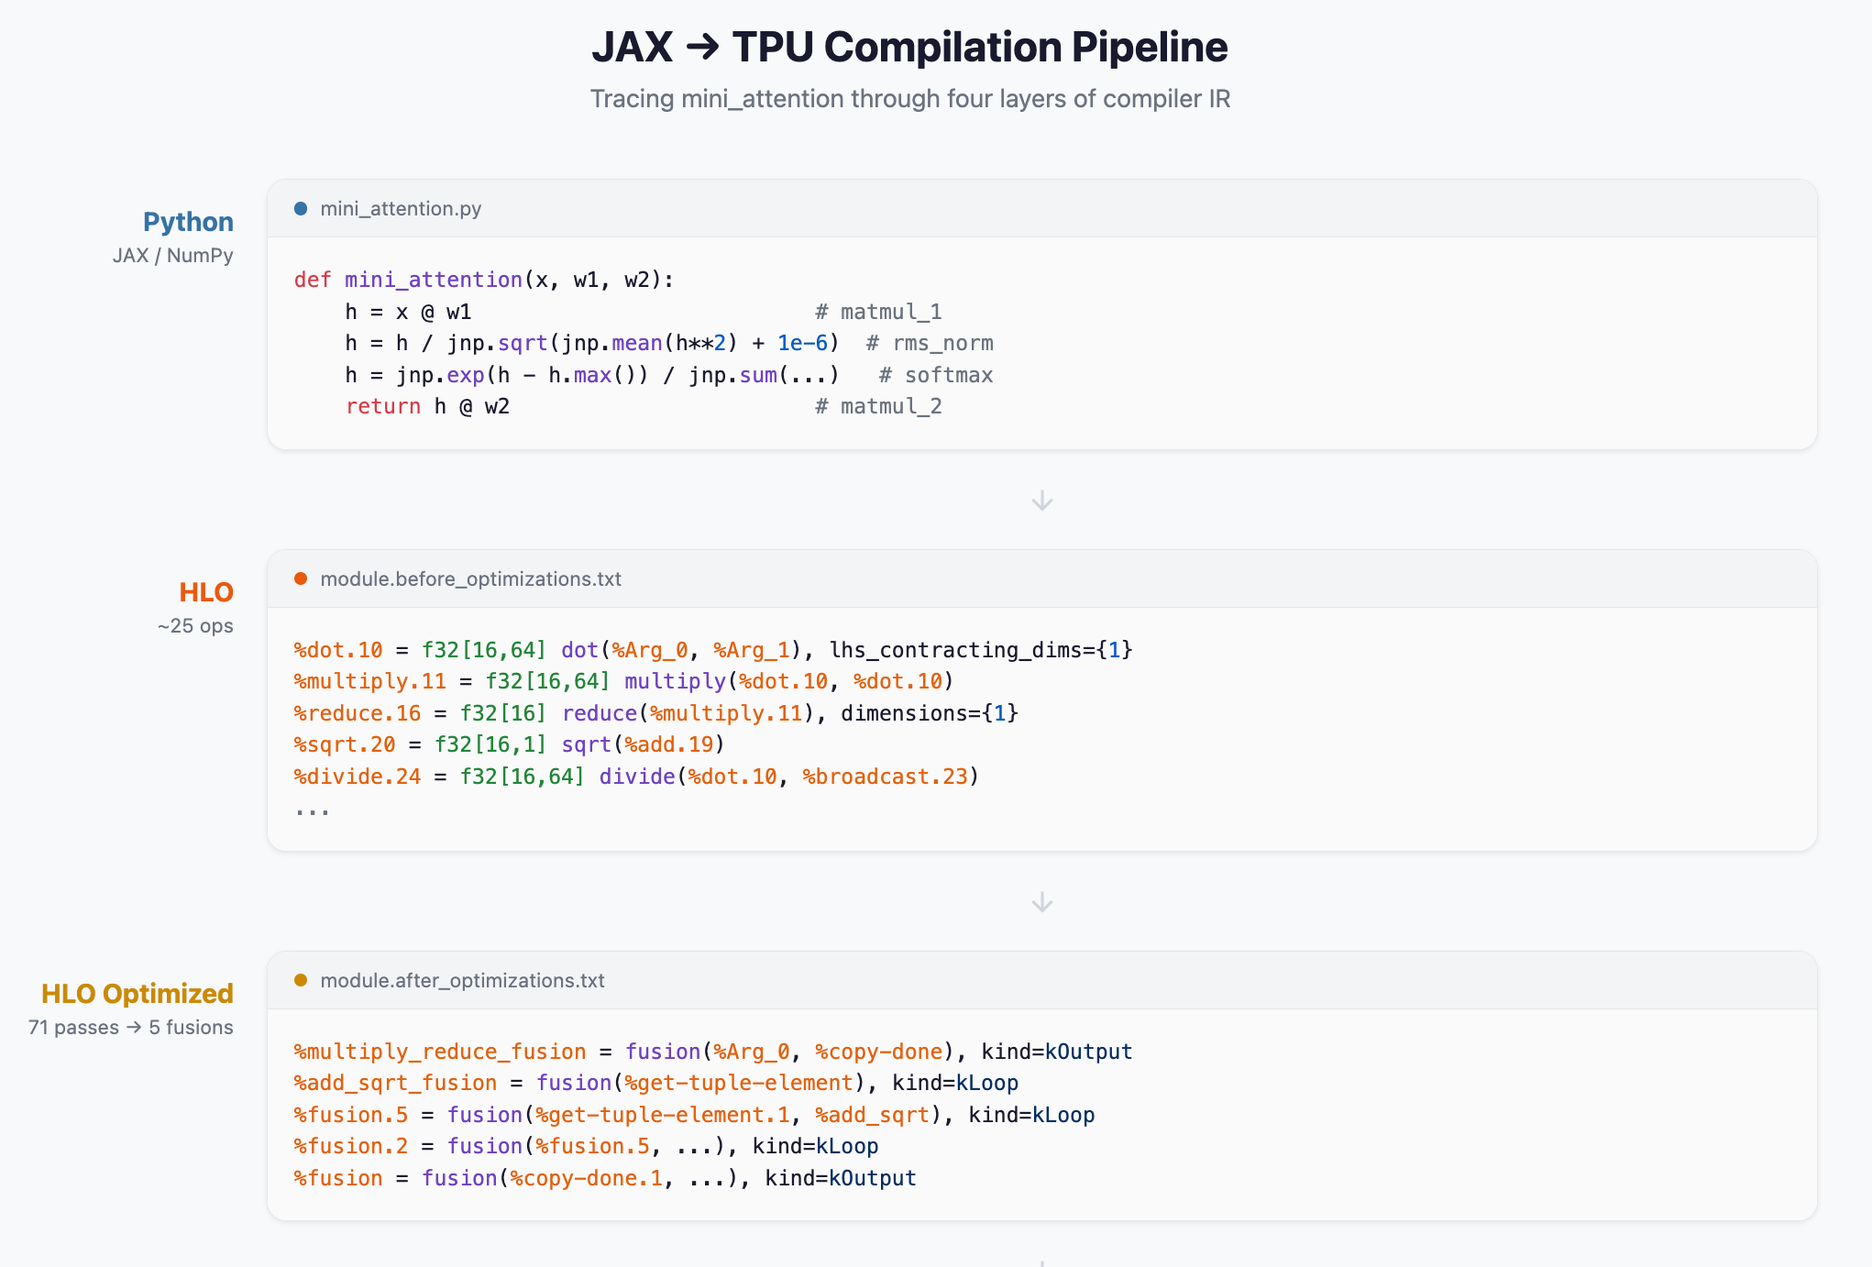Click the %multiply_reduce_fusion identifier
This screenshot has height=1267, width=1872.
point(439,1052)
